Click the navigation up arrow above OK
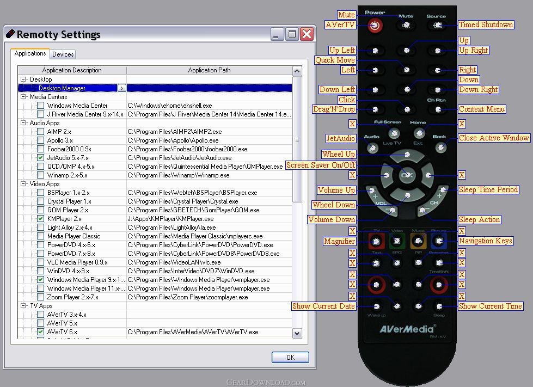Screen dimensions: 533x387 pos(407,156)
